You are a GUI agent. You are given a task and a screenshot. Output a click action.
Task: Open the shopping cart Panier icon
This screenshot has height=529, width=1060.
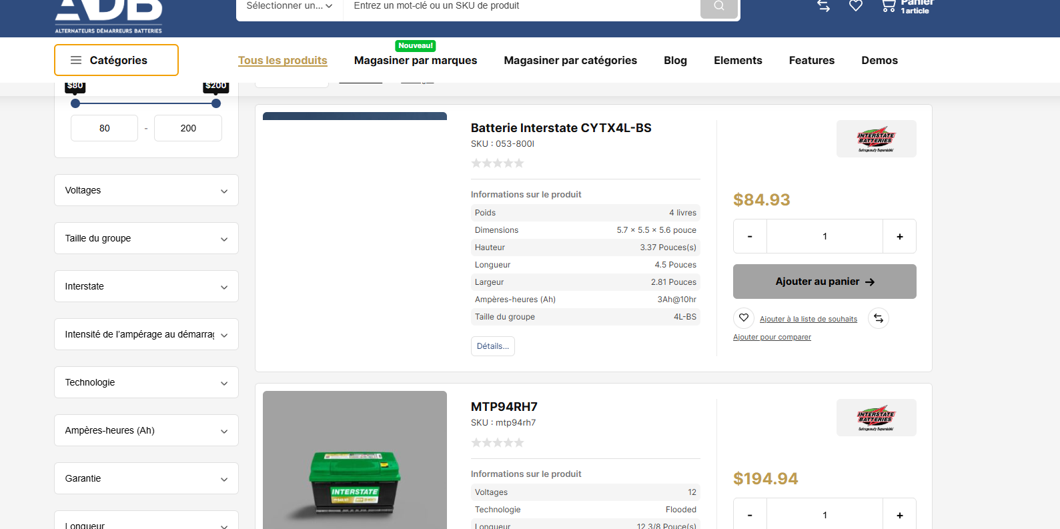point(889,6)
